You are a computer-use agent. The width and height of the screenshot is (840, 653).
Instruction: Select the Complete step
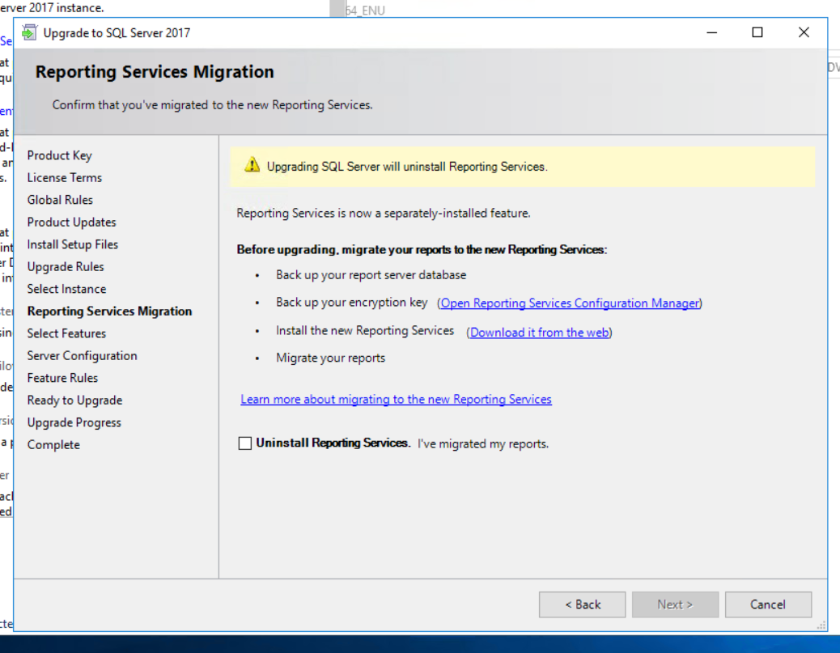click(x=53, y=444)
